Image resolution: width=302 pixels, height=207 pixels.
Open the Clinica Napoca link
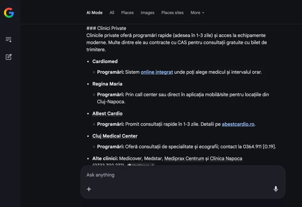click(x=226, y=159)
